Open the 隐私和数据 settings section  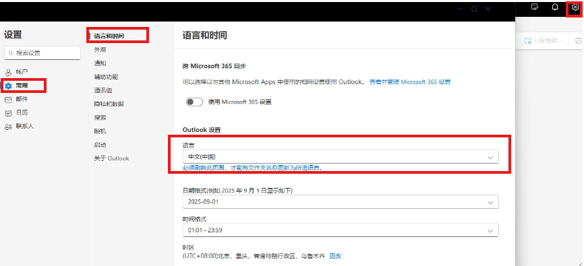tap(109, 104)
